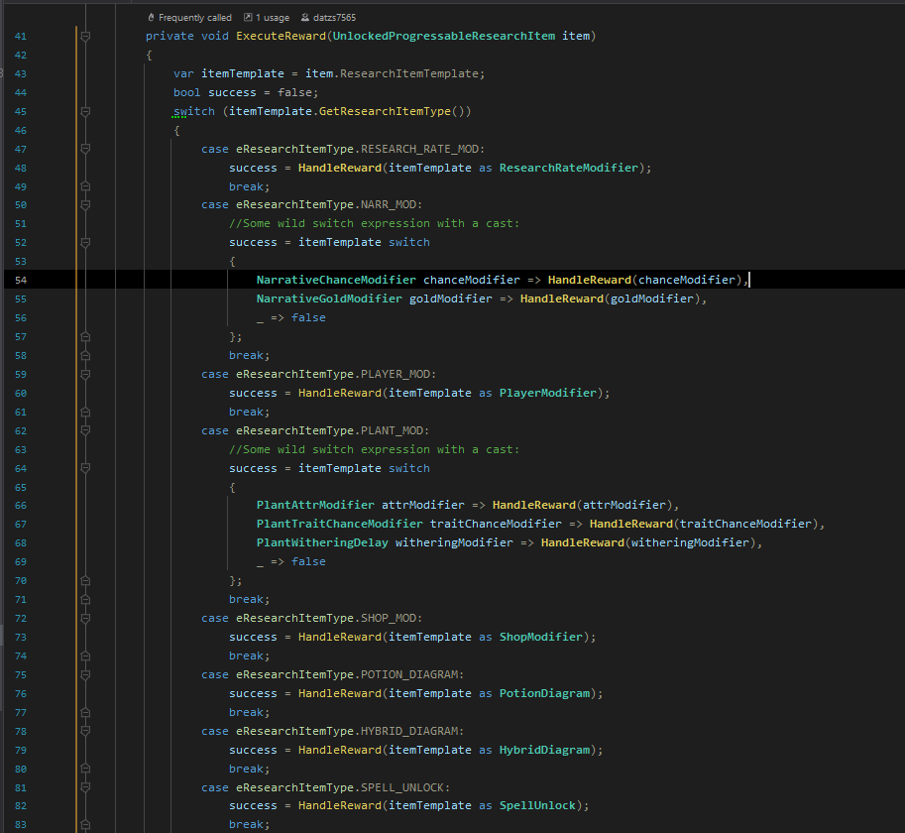Open author hint 'datzs7565'

click(x=328, y=18)
